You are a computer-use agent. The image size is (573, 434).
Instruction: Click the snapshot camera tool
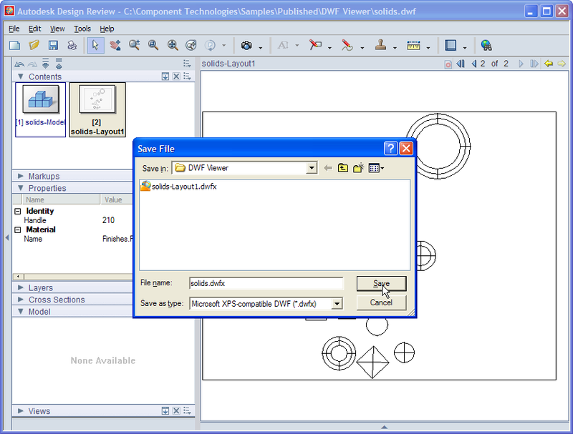pos(246,45)
